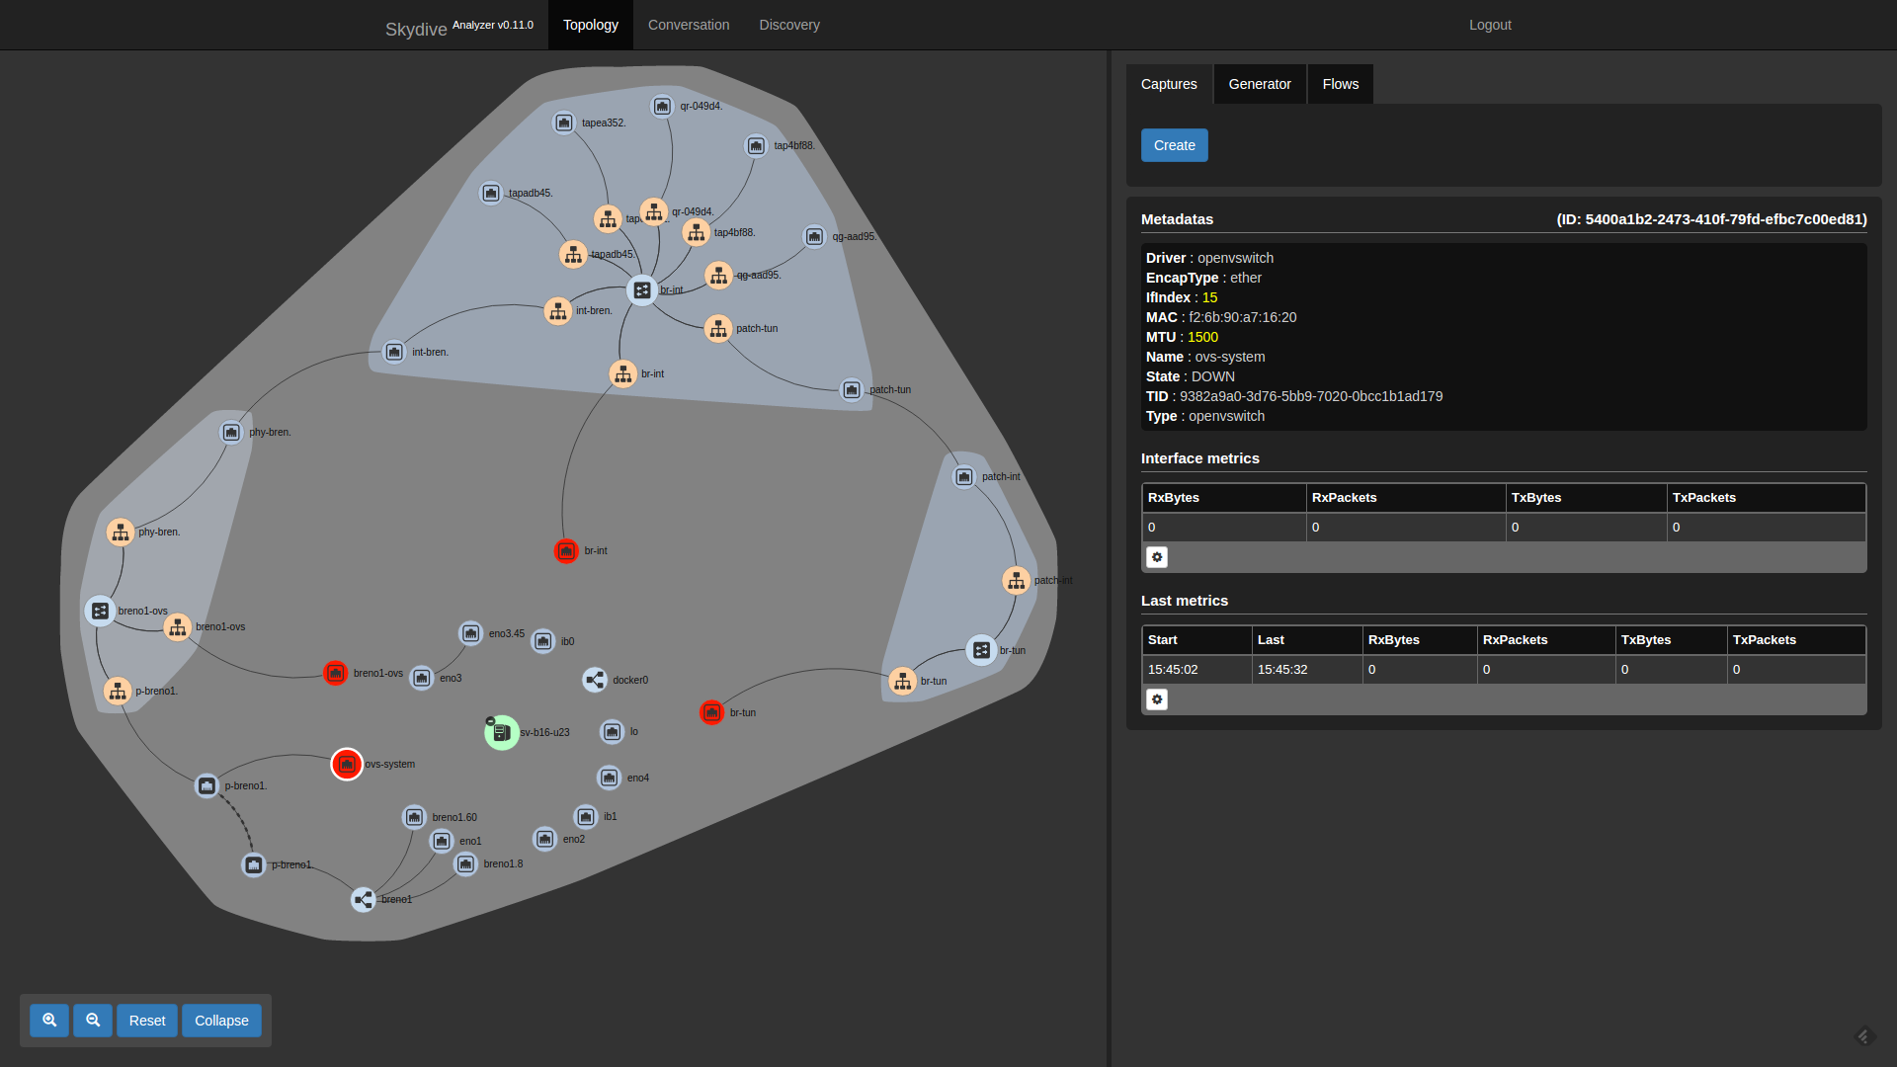1897x1067 pixels.
Task: Zoom out the topology view
Action: pyautogui.click(x=93, y=1021)
